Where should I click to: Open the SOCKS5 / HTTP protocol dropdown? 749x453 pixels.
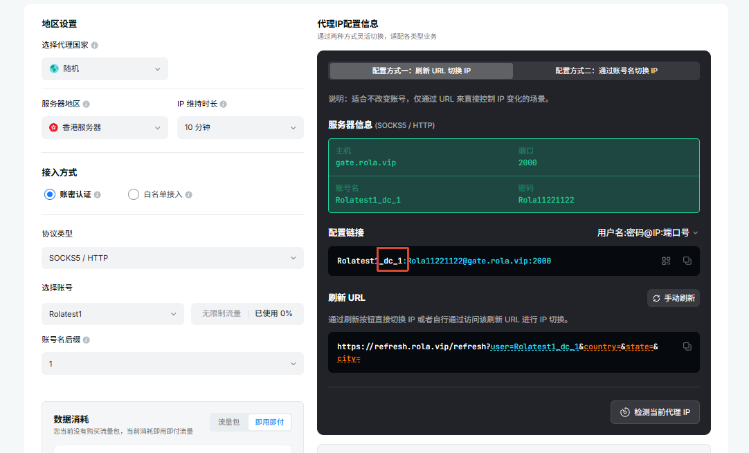coord(172,258)
